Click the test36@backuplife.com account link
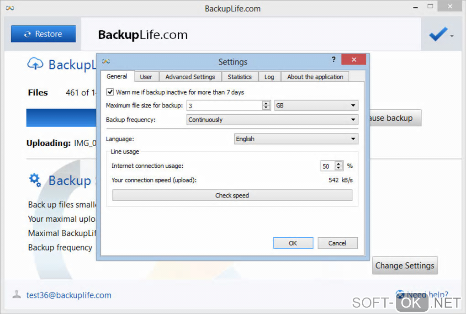This screenshot has width=466, height=314. (69, 295)
